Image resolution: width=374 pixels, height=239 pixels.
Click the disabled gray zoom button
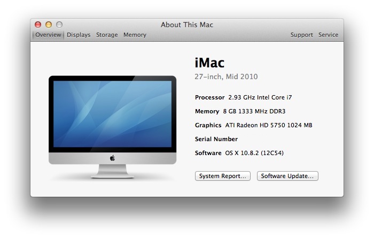click(59, 25)
